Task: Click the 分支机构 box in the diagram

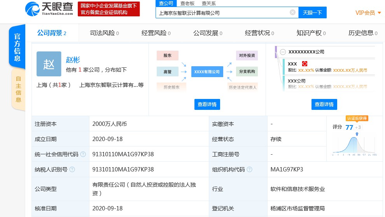Action: pos(247,71)
